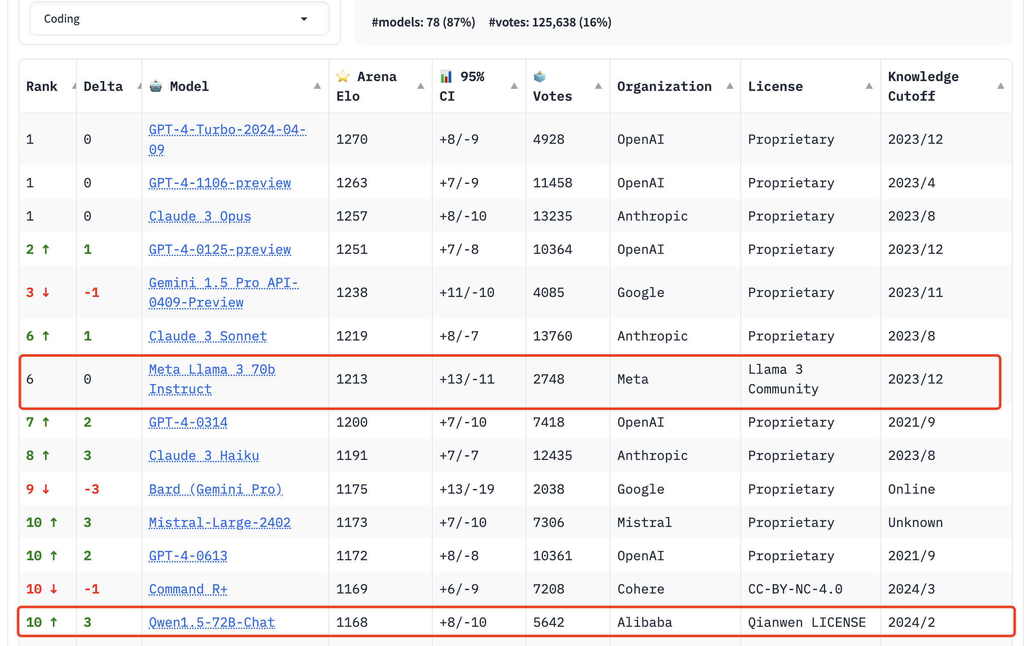Sort by License column arrow
Viewport: 1026px width, 646px height.
[869, 86]
